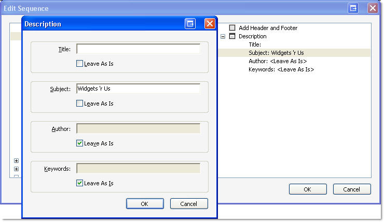Confirm the Description dialog with OK
The image size is (384, 222).
(145, 204)
